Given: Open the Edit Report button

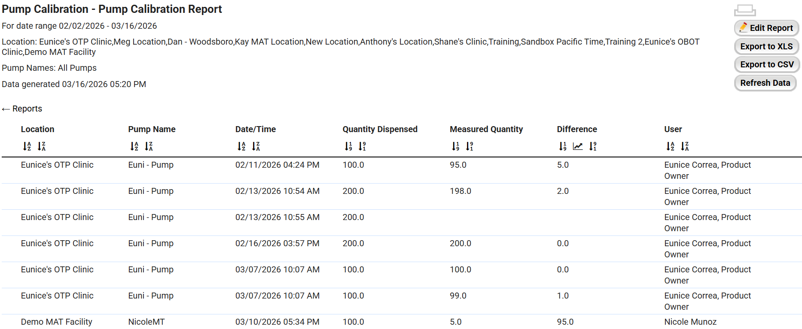Looking at the screenshot, I should [x=766, y=28].
